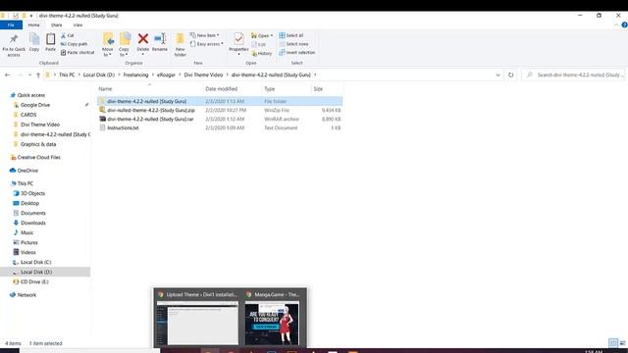Image resolution: width=628 pixels, height=353 pixels.
Task: Open OneDrive in sidebar
Action: pyautogui.click(x=27, y=171)
